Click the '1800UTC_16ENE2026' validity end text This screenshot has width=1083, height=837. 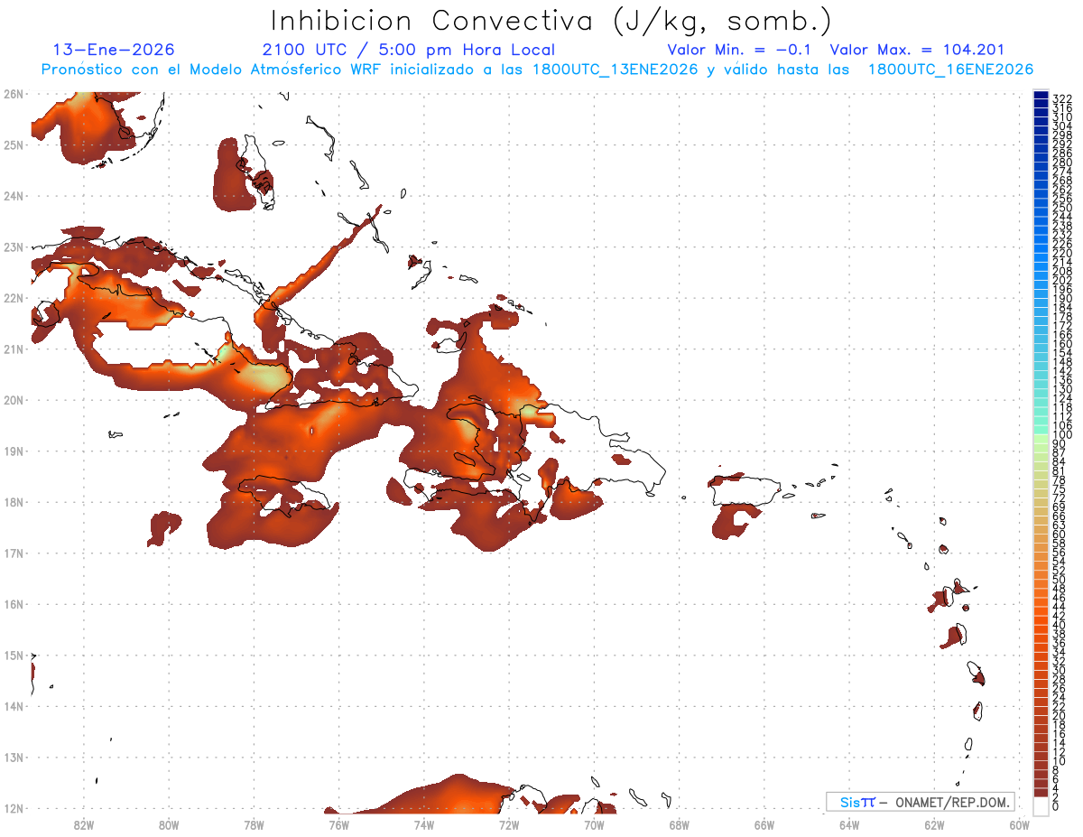(951, 70)
